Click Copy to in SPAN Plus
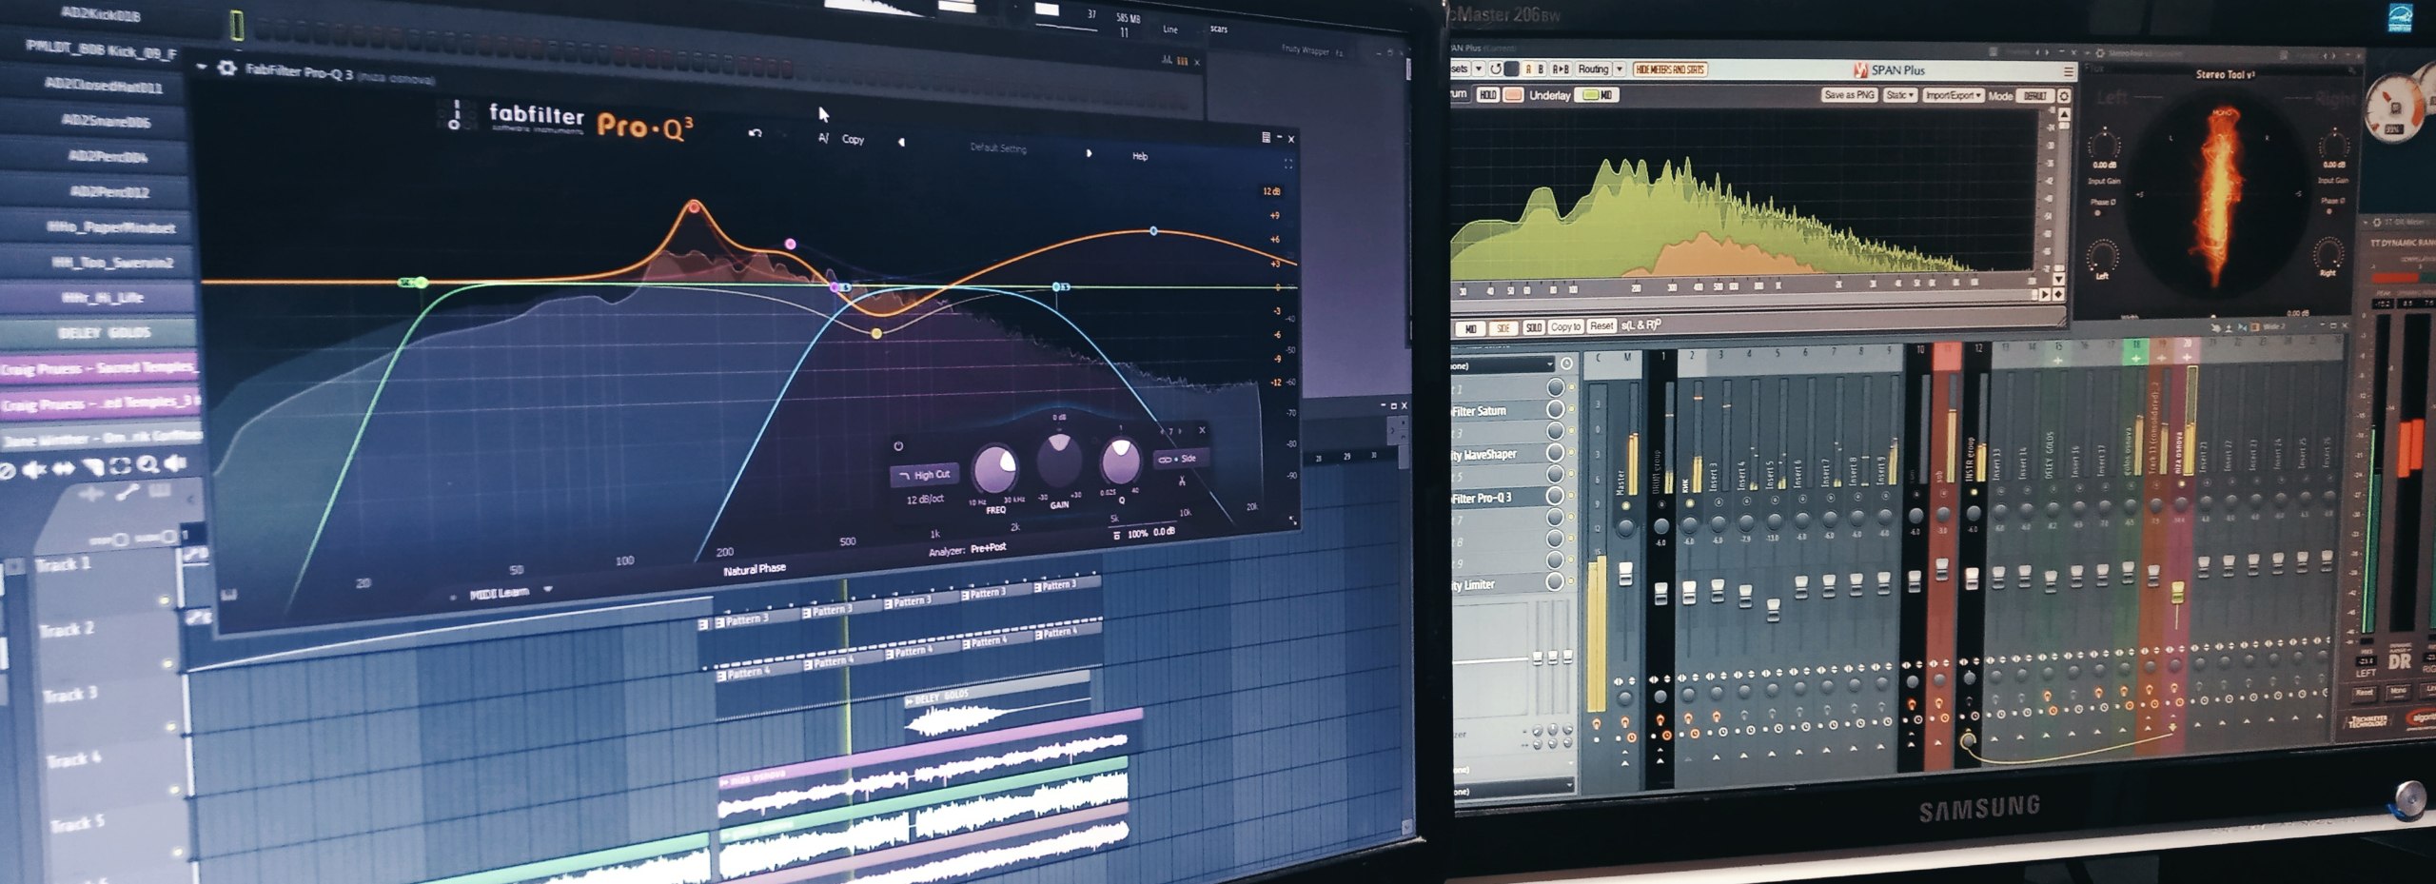 (1565, 326)
